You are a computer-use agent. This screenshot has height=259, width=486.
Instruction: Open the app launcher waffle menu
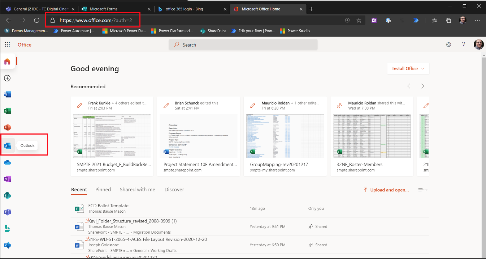[7, 44]
